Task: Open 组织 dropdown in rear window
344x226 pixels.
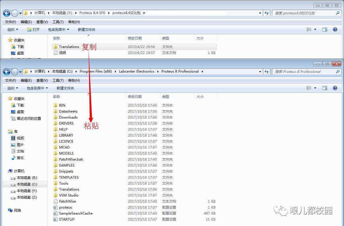Action: [x=13, y=29]
